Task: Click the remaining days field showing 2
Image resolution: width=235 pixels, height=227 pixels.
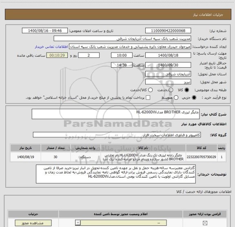Action: (x=89, y=55)
